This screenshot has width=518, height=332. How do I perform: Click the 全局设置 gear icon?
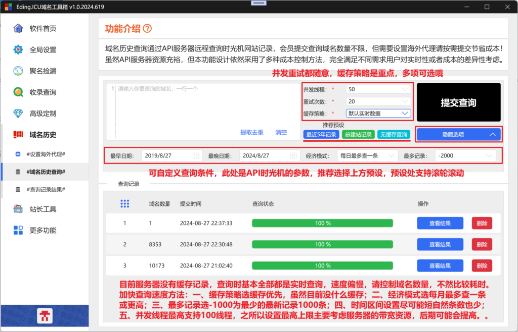point(18,50)
